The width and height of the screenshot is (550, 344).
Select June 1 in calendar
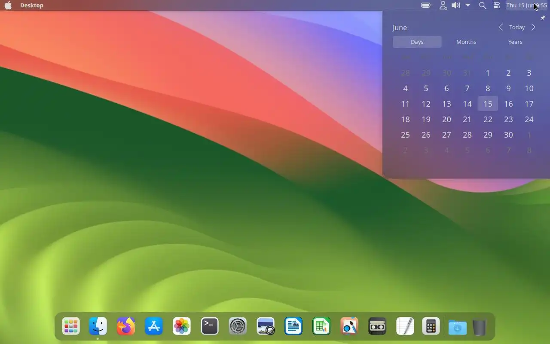point(488,73)
